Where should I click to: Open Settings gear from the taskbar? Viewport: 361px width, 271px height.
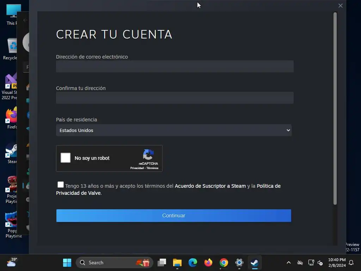(x=239, y=263)
